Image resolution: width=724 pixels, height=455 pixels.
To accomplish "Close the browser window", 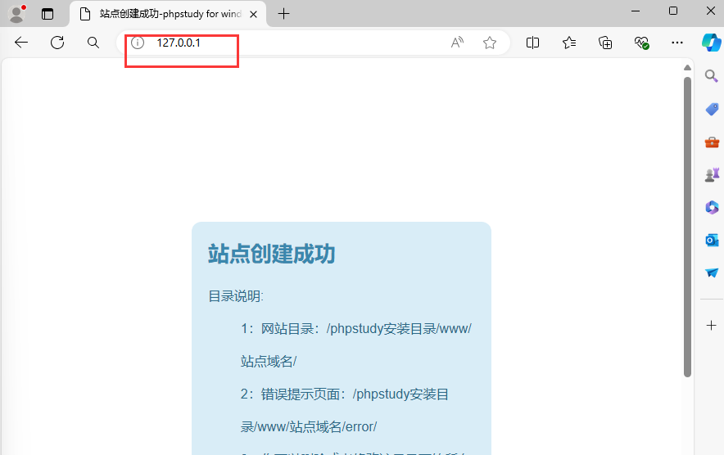I will pyautogui.click(x=711, y=11).
